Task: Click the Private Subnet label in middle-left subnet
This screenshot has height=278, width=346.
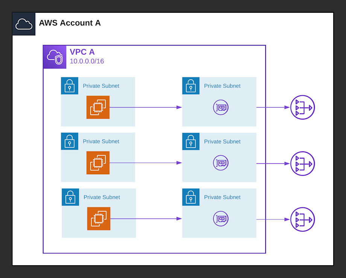Action: [x=101, y=142]
